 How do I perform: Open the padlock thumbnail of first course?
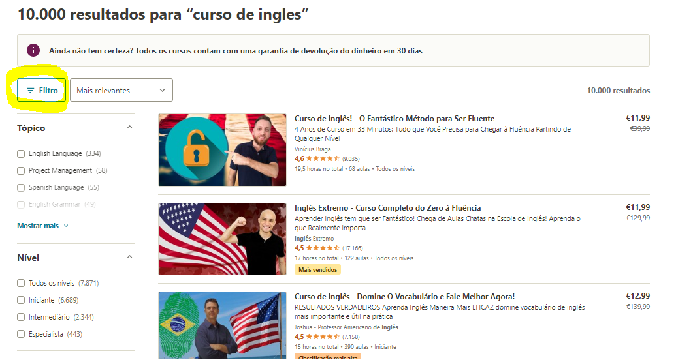click(222, 150)
